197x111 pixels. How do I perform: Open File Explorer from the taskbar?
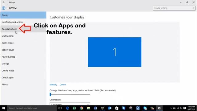[x=88, y=108]
